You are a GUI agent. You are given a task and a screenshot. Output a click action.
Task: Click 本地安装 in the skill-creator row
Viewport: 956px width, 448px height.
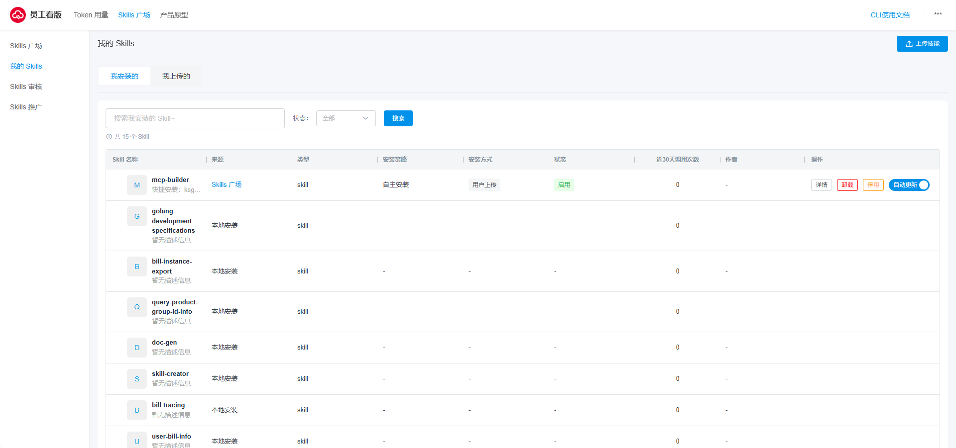pyautogui.click(x=225, y=379)
